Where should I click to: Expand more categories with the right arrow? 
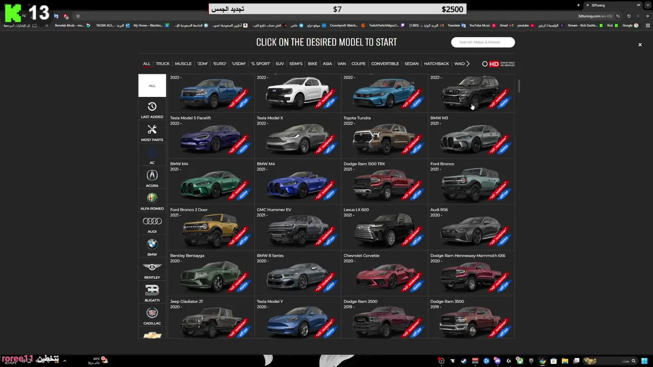(468, 64)
